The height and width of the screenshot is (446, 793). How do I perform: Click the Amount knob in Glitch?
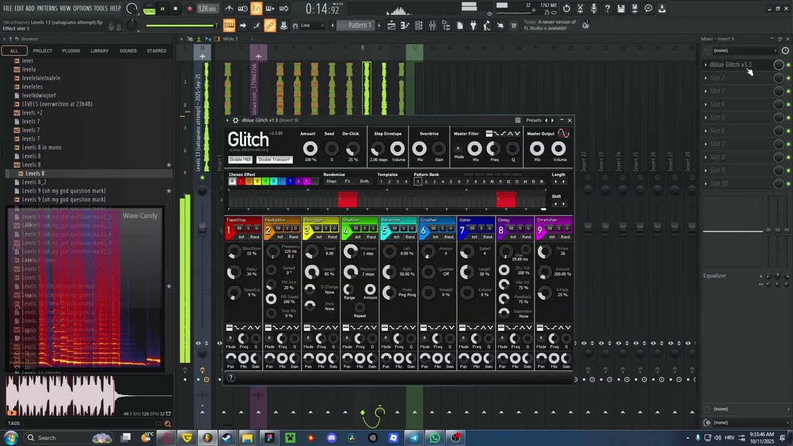pyautogui.click(x=310, y=149)
